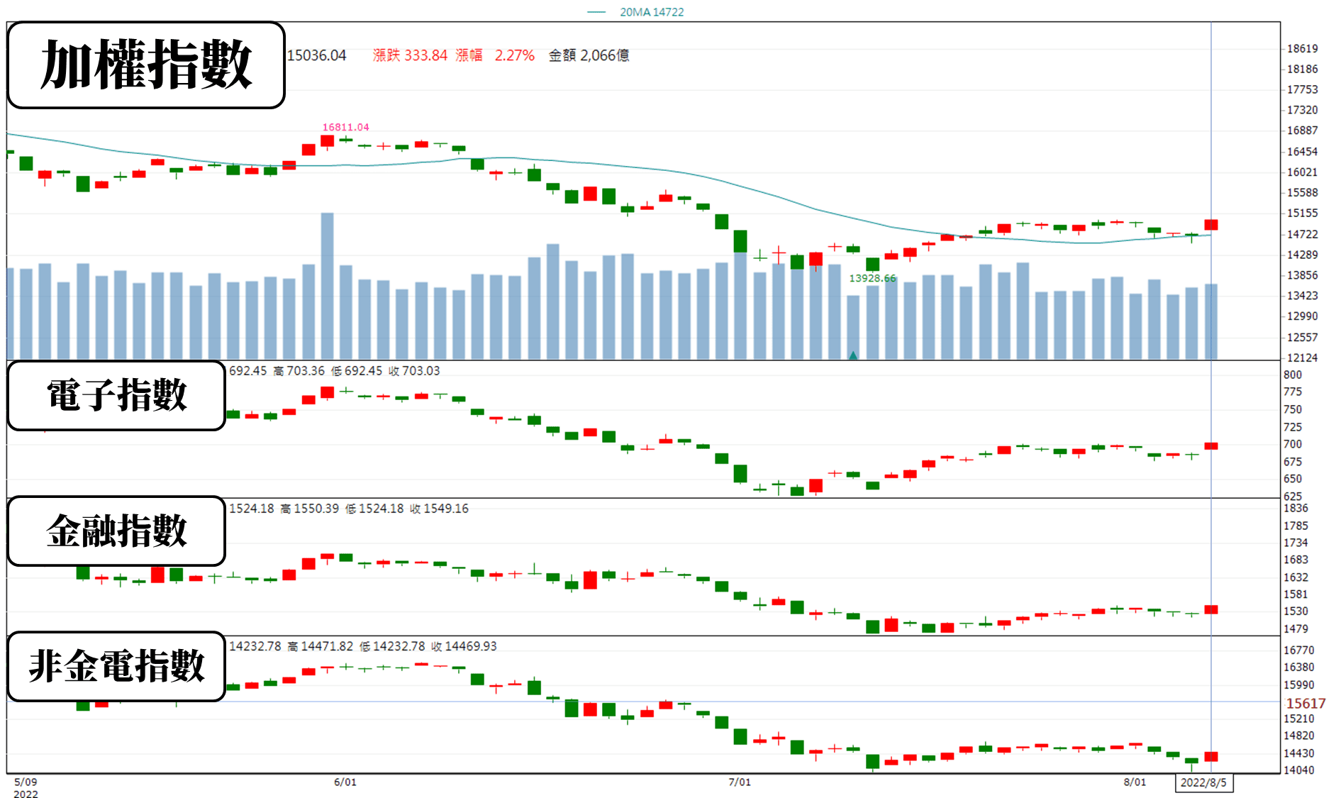Viewport: 1336px width, 798px height.
Task: Click the 6/01 date axis label
Action: (x=345, y=782)
